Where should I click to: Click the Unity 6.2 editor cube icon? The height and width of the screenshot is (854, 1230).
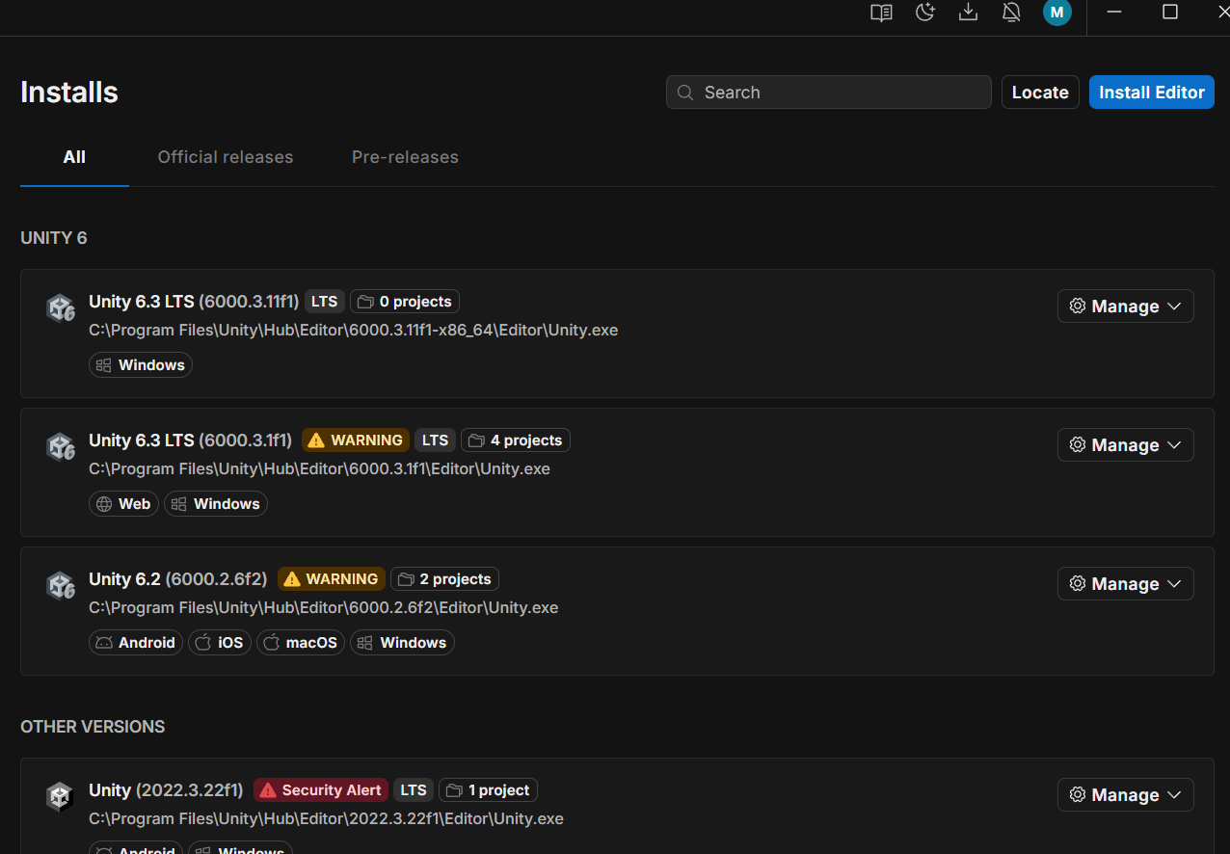(61, 586)
